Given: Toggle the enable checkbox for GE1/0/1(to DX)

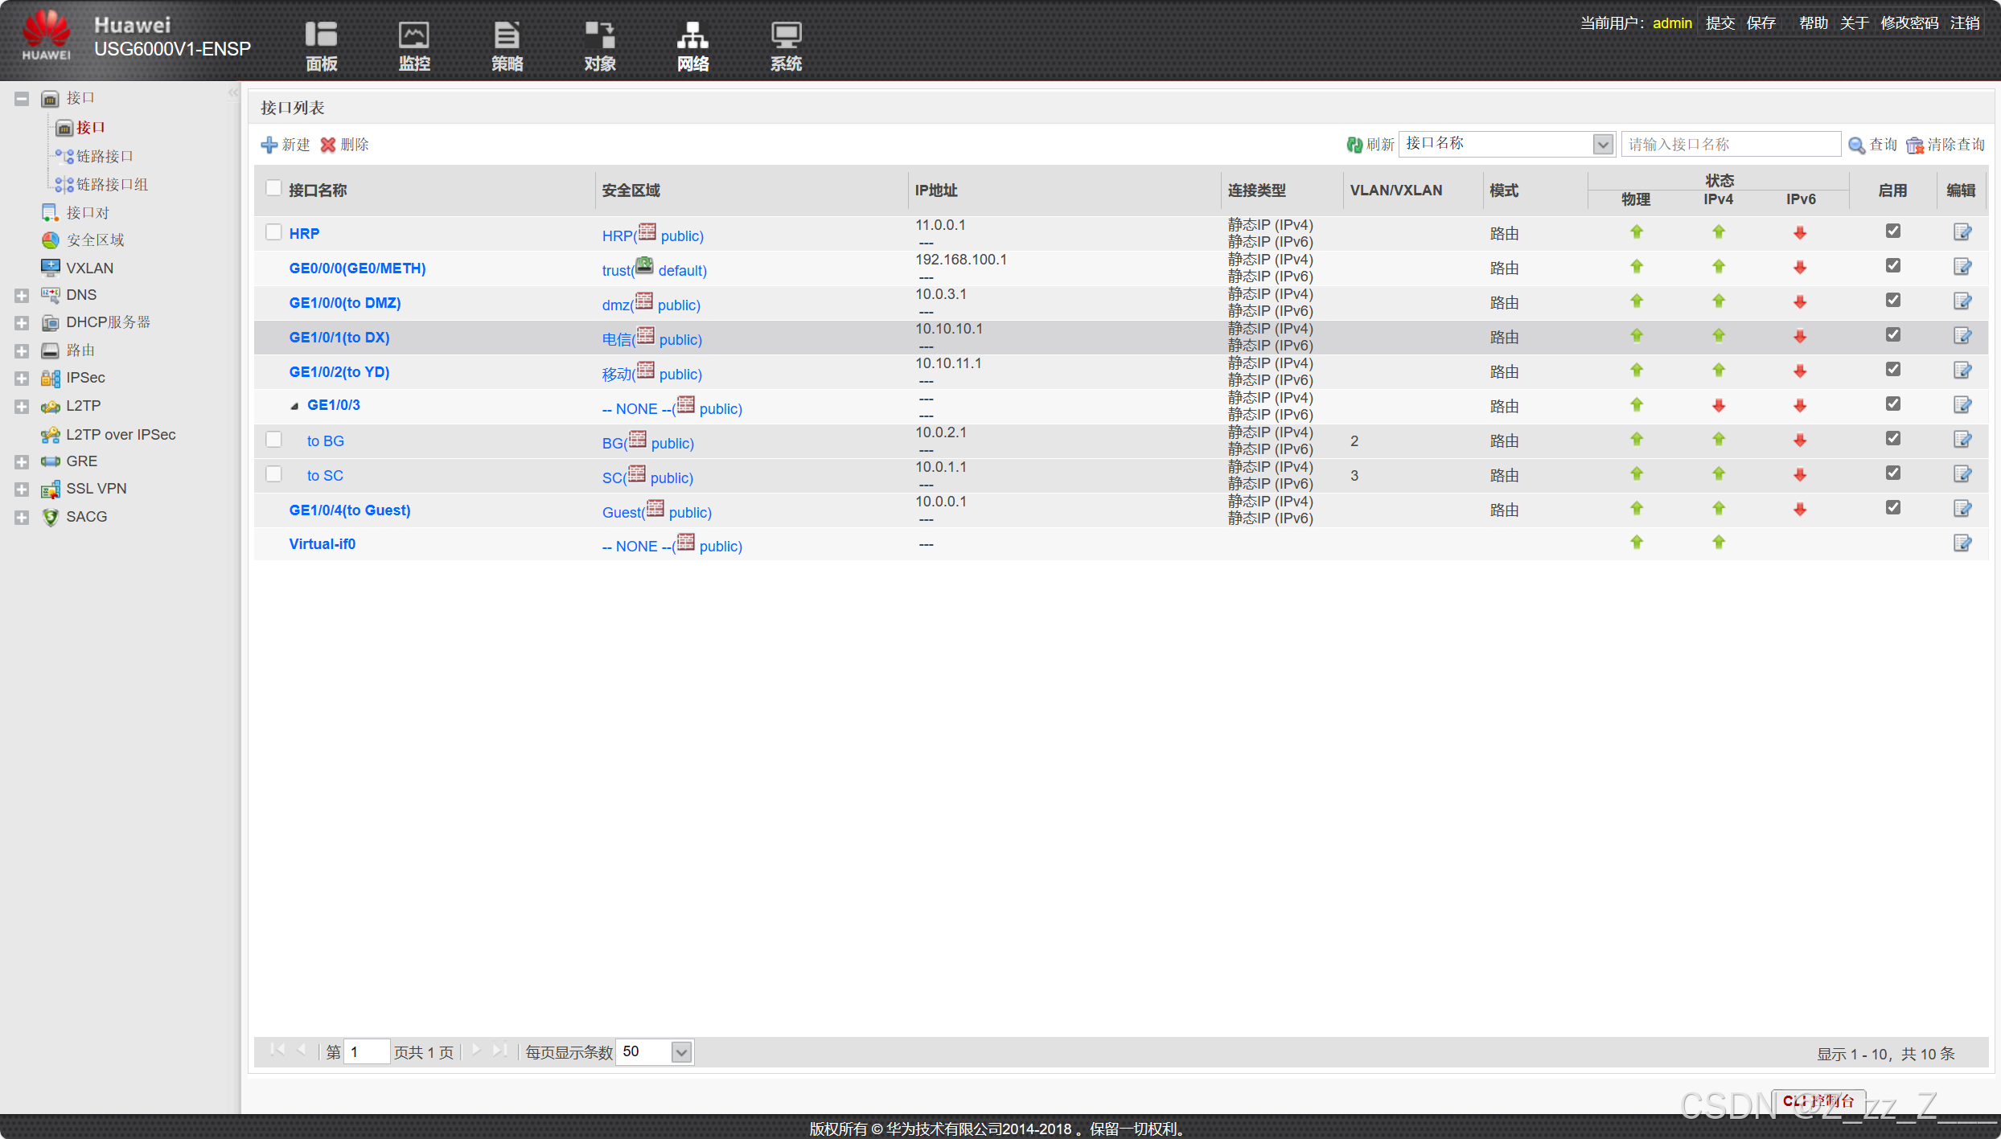Looking at the screenshot, I should pos(1892,334).
